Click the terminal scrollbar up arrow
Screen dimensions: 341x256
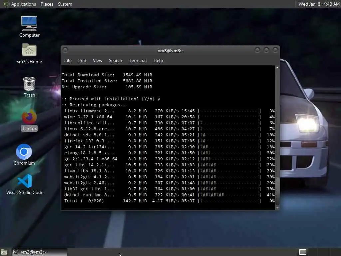[x=277, y=68]
